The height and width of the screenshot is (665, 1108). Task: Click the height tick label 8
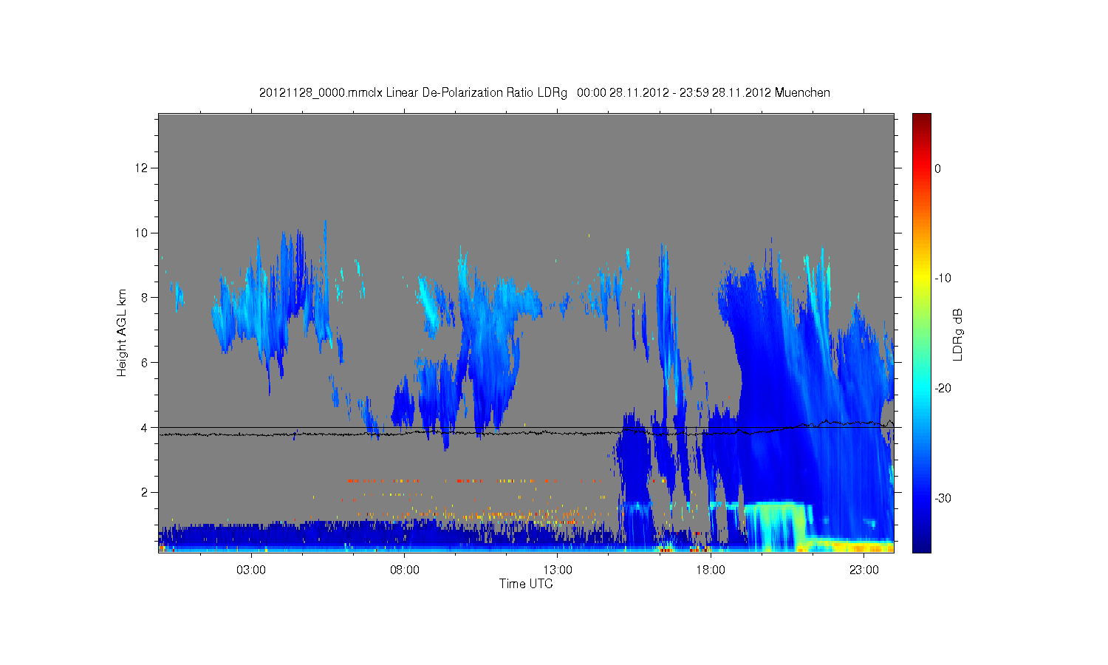(145, 298)
